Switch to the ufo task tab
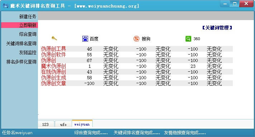The width and height of the screenshot is (255, 137). [x=63, y=124]
